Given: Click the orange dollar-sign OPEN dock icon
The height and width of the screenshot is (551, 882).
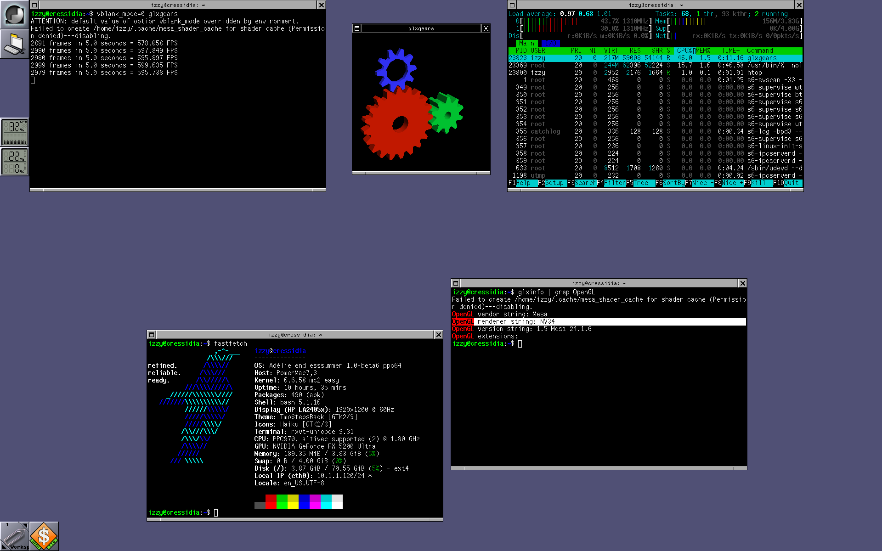Looking at the screenshot, I should click(44, 536).
